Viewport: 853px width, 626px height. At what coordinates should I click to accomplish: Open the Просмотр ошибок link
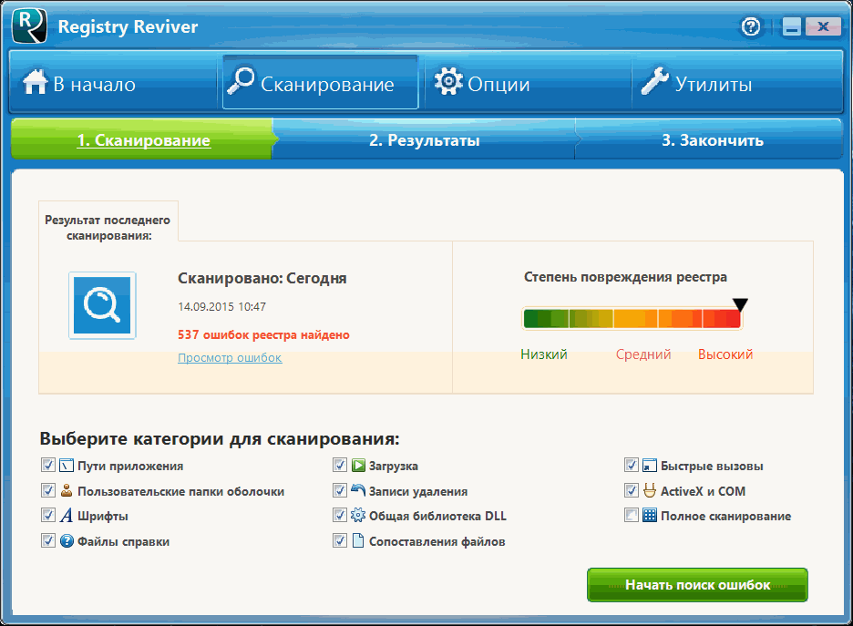[x=231, y=358]
